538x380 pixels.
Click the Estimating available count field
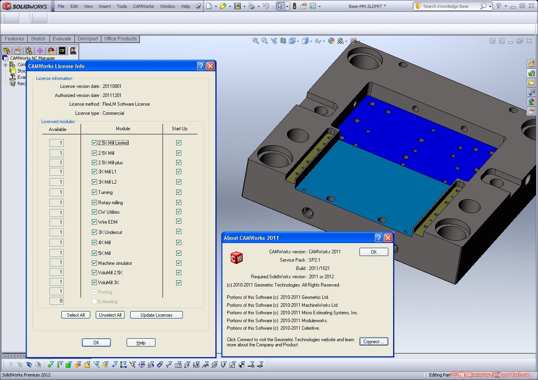click(x=56, y=301)
